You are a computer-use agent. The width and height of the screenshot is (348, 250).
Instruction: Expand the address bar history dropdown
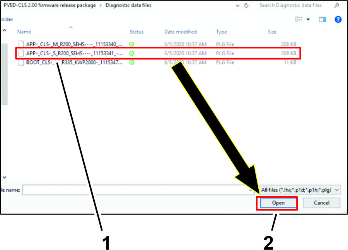click(237, 5)
